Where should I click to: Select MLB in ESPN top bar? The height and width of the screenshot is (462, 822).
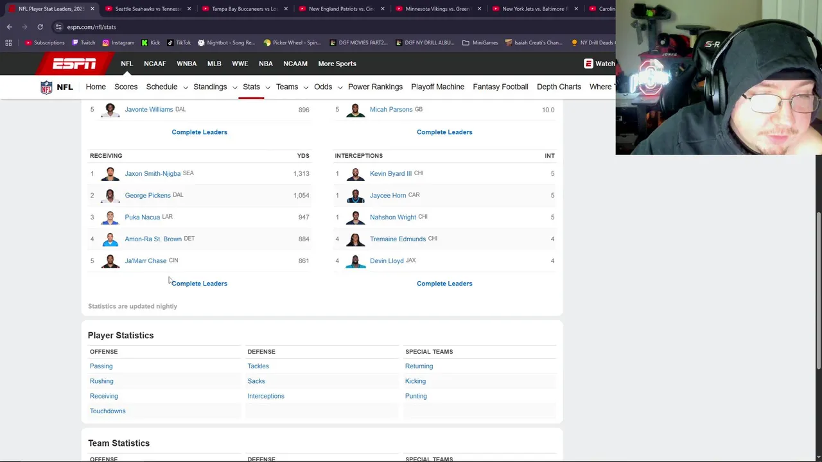point(214,64)
